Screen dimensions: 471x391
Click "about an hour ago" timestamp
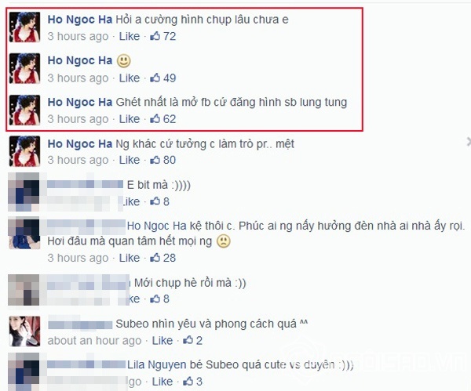94,341
